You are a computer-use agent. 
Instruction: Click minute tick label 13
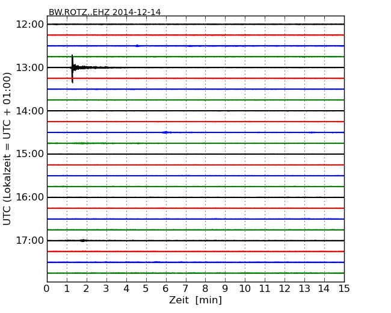click(304, 289)
